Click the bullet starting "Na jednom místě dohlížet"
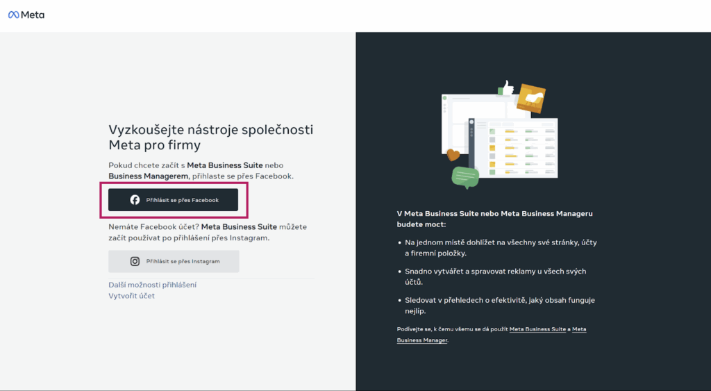Screen dimensions: 711x391 [500, 248]
